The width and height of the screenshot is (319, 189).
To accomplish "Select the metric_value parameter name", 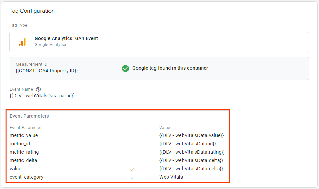I will pos(24,135).
